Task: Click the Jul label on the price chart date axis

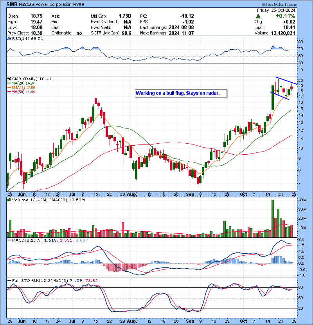Action: click(72, 195)
